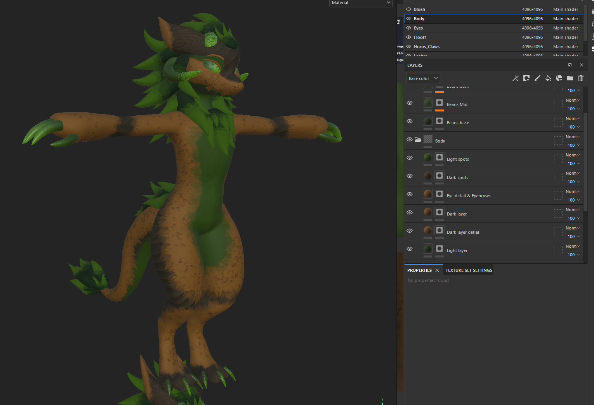Select the Horns_Claws texture set row
The width and height of the screenshot is (594, 405).
[493, 47]
